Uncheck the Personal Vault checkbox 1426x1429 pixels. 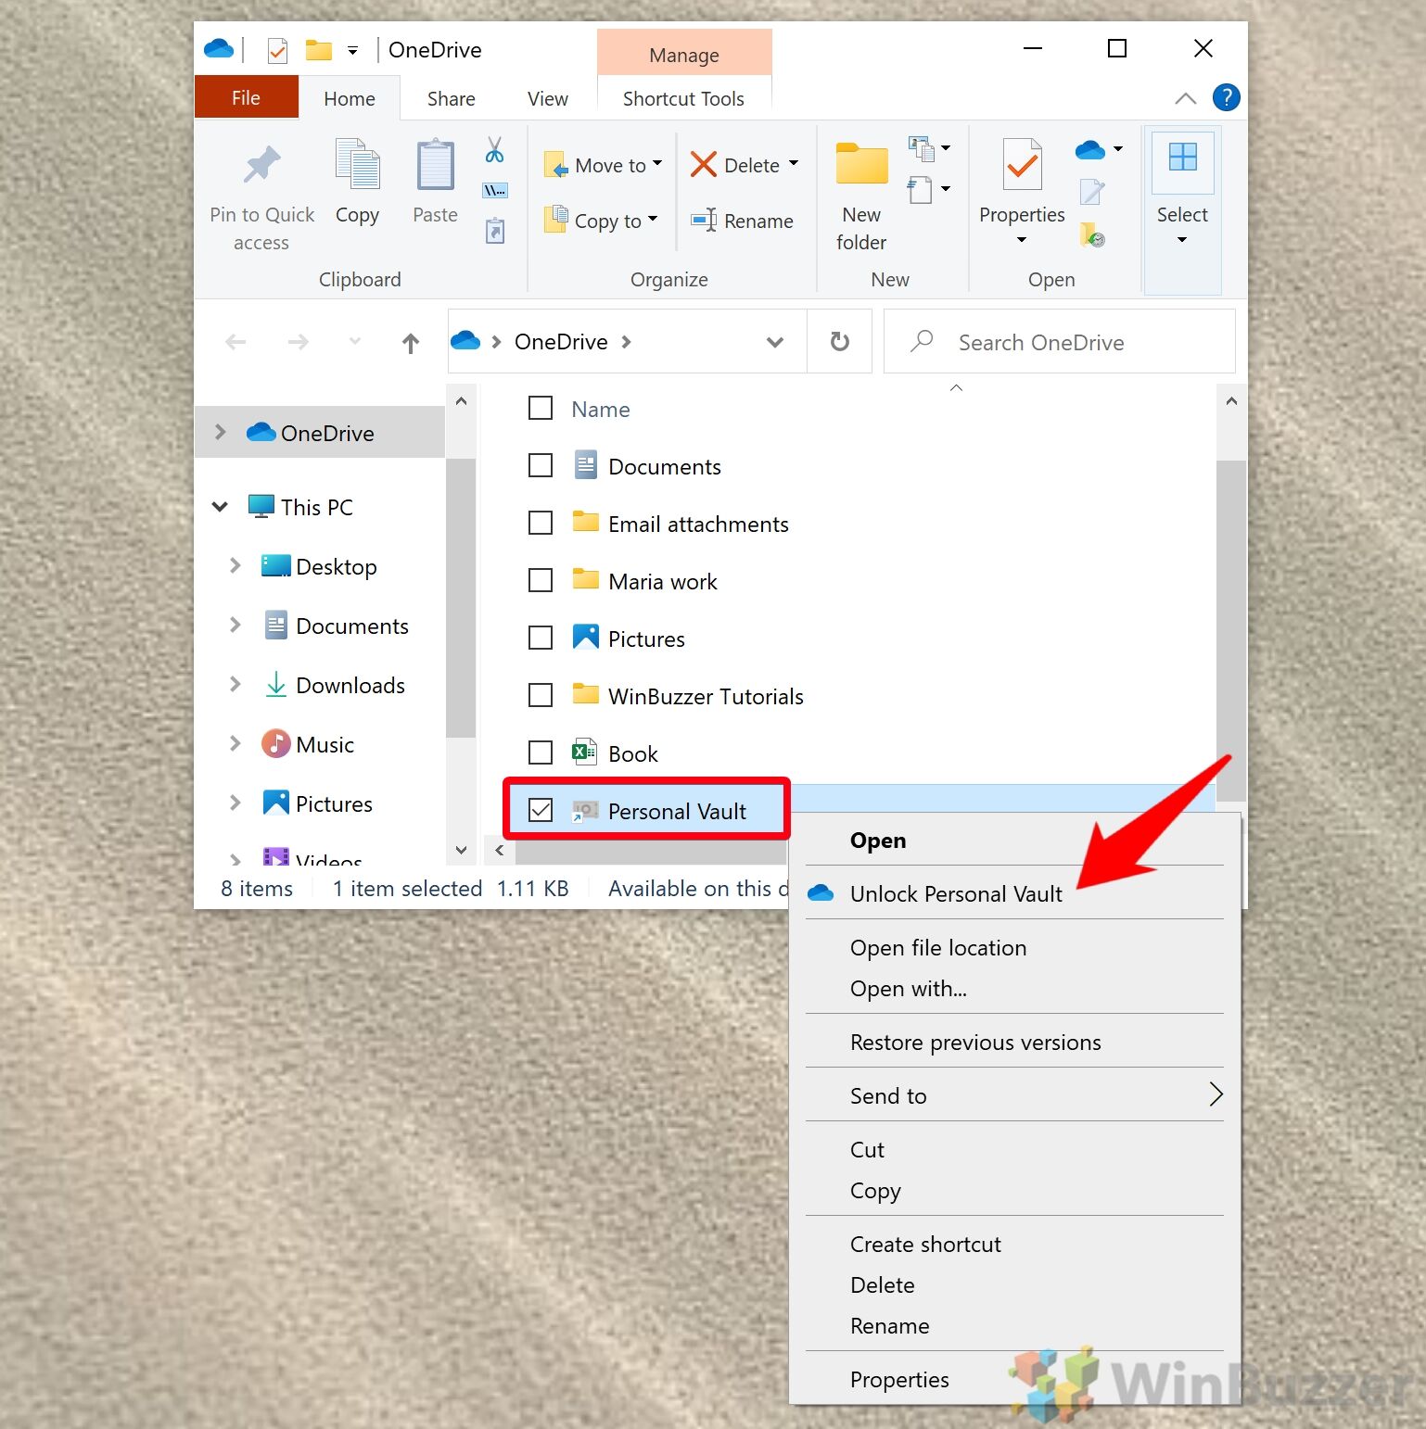[x=541, y=811]
